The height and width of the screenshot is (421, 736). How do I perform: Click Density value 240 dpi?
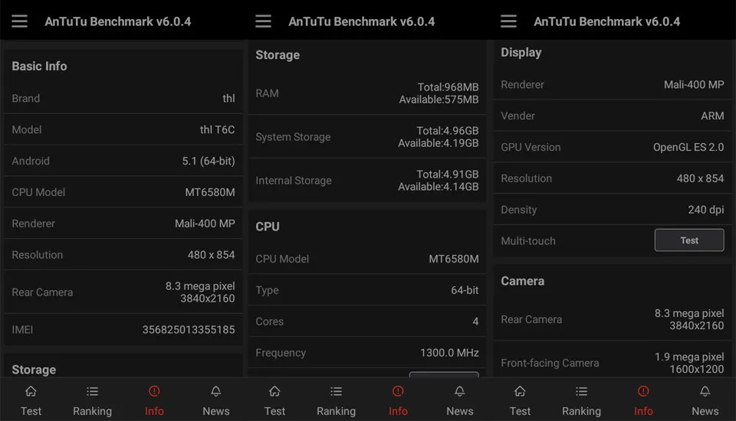(x=706, y=210)
